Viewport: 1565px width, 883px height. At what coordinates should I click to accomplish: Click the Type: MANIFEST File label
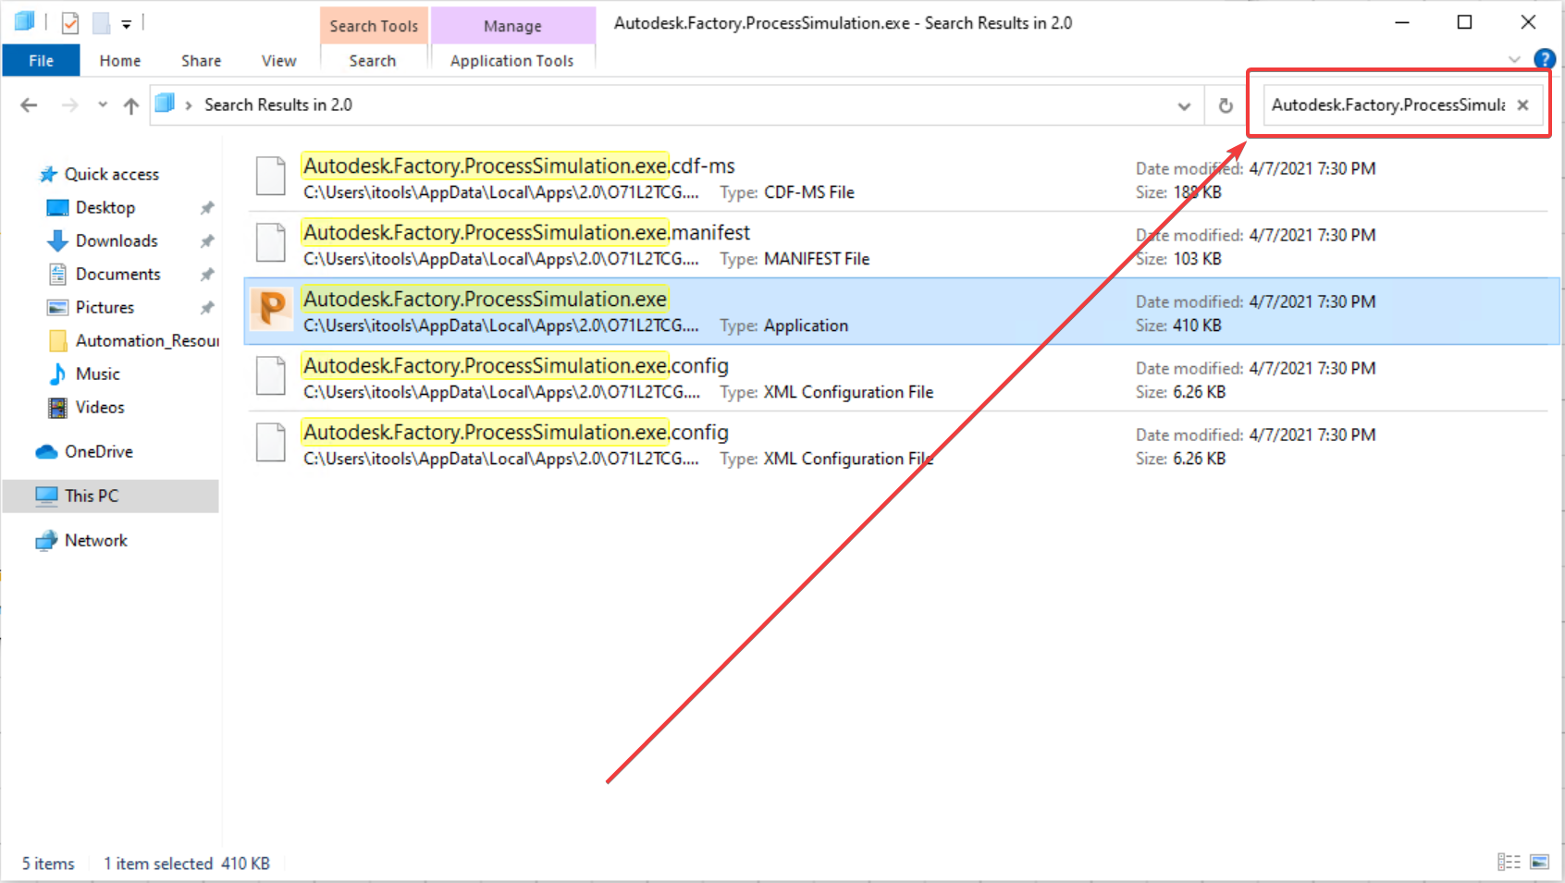tap(795, 259)
